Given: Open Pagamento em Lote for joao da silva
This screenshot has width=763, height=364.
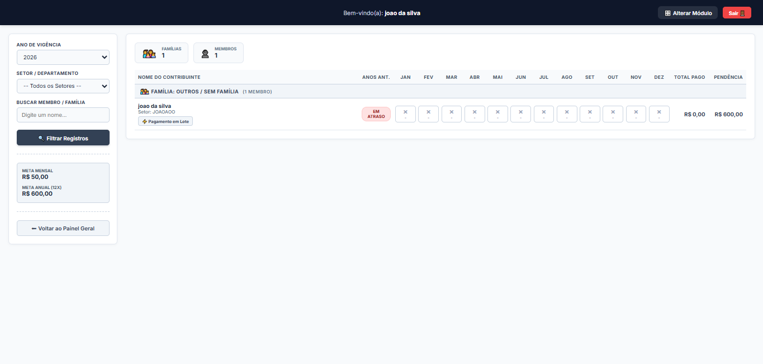Looking at the screenshot, I should (165, 121).
